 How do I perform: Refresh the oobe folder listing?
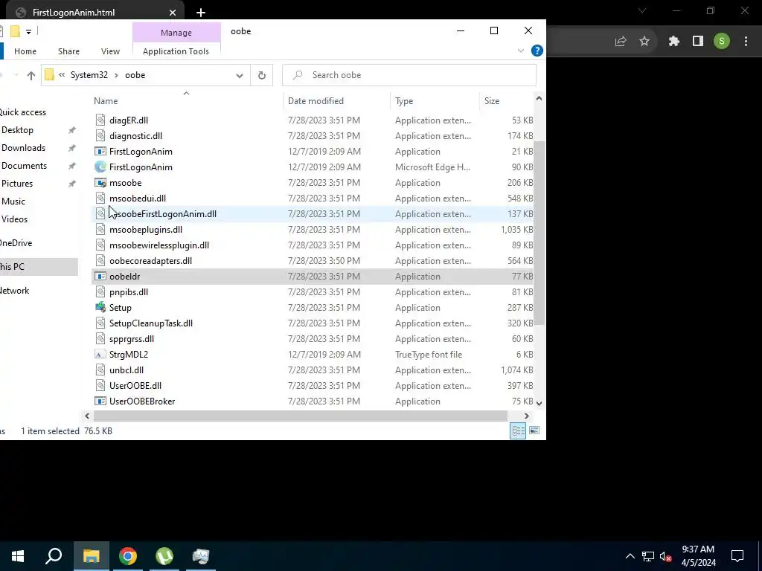(x=261, y=75)
